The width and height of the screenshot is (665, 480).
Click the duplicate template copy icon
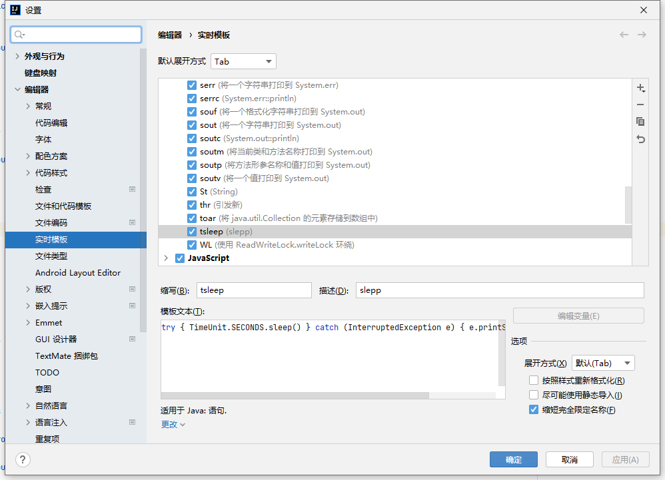point(640,122)
